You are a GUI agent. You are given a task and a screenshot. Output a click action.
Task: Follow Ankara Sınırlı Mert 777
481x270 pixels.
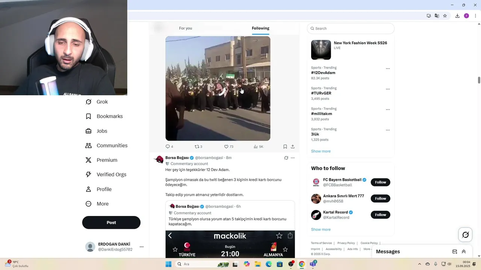coord(380,198)
